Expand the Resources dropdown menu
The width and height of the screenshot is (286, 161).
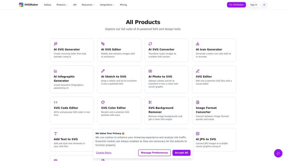pyautogui.click(x=88, y=5)
